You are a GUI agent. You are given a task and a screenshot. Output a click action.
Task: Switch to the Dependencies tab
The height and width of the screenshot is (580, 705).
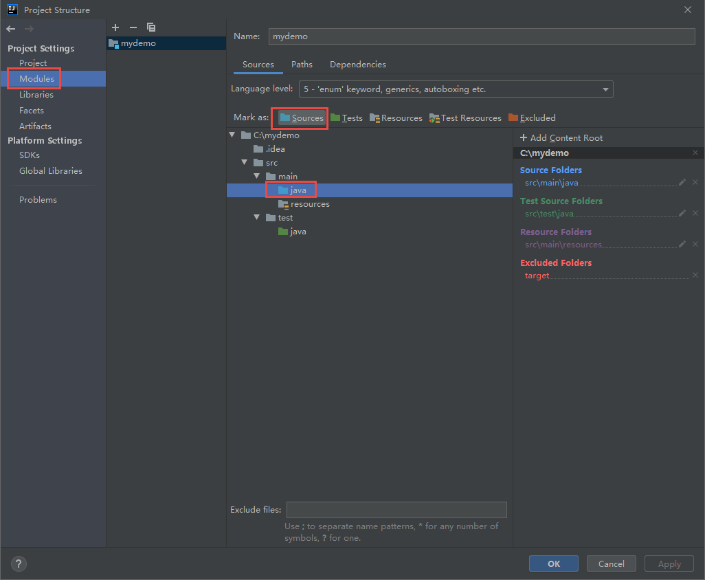(x=357, y=65)
